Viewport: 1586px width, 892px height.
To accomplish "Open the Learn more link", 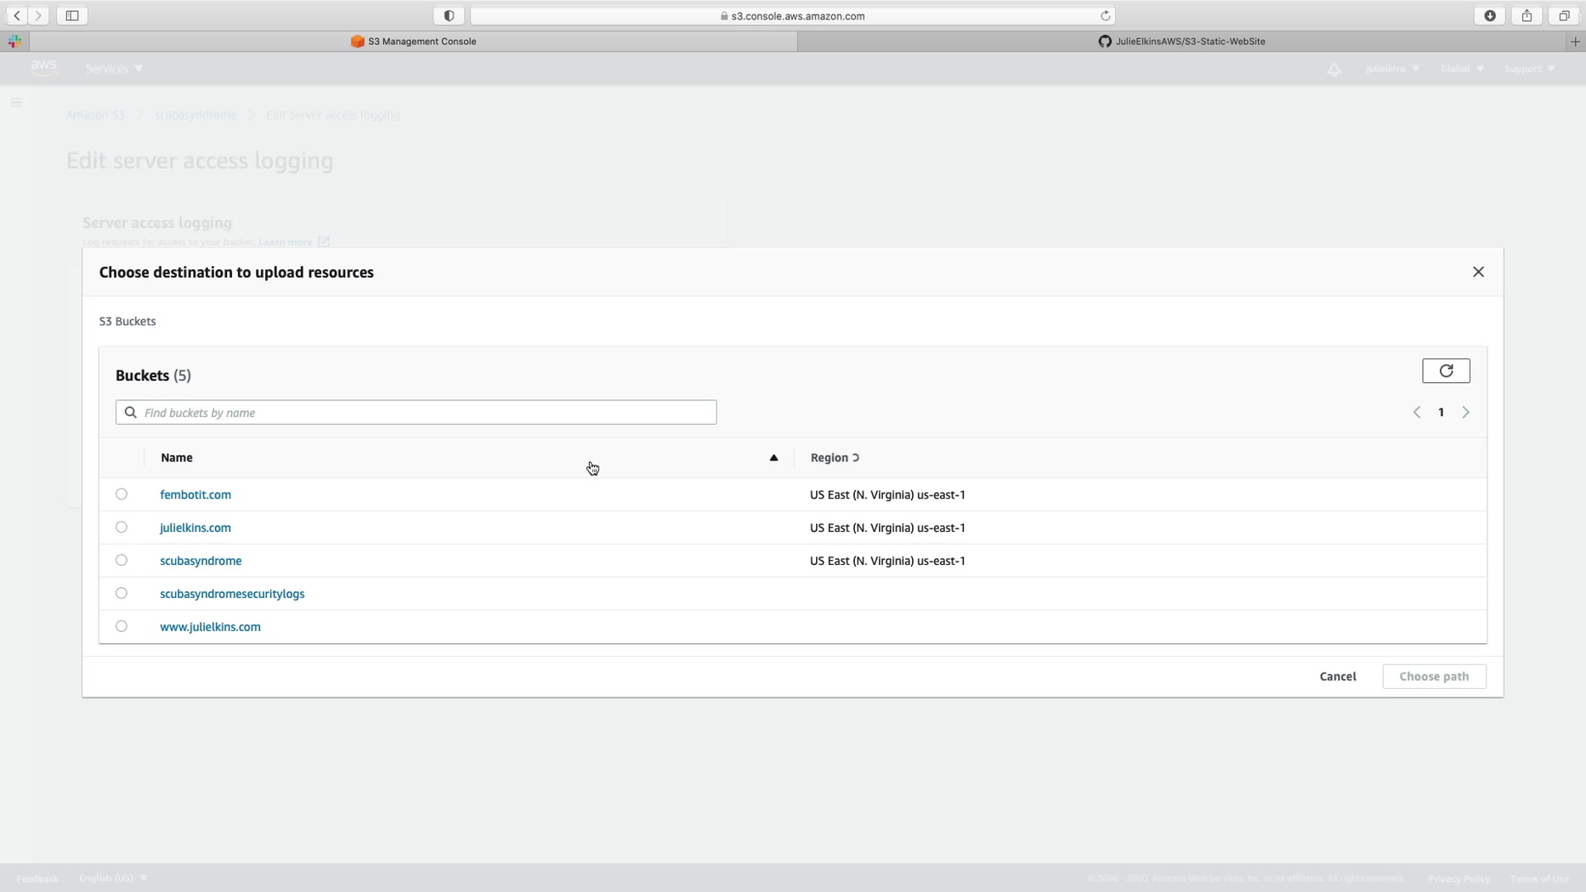I will (x=294, y=242).
